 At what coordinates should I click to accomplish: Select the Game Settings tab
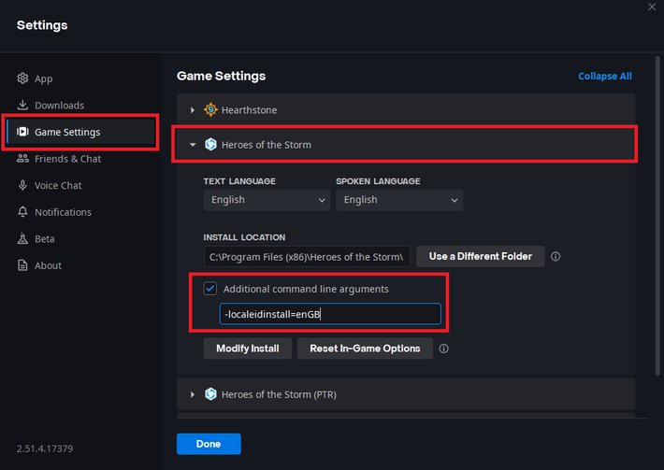(x=80, y=132)
